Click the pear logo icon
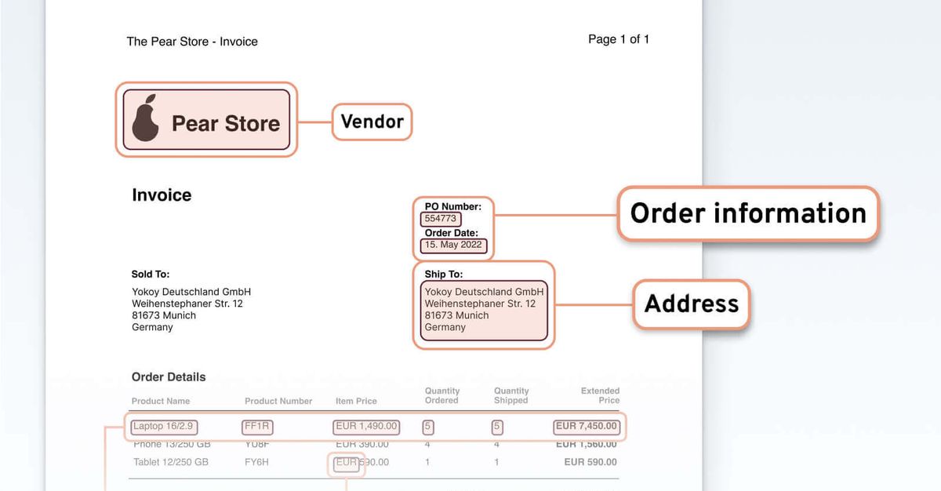 coord(146,118)
